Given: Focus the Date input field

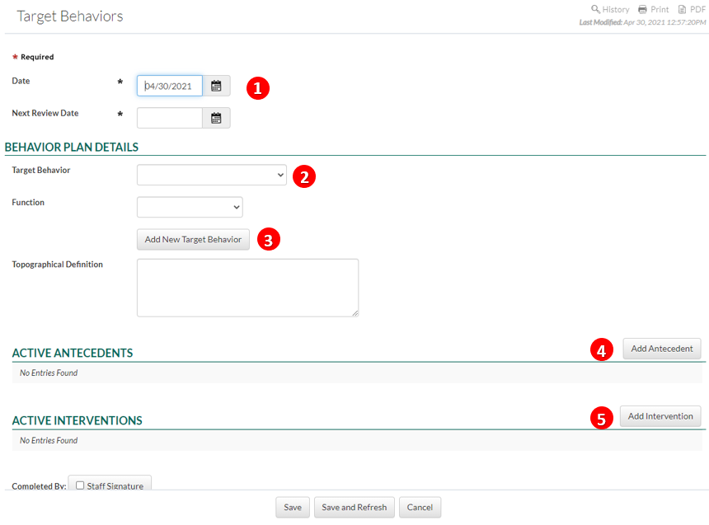Looking at the screenshot, I should click(169, 86).
